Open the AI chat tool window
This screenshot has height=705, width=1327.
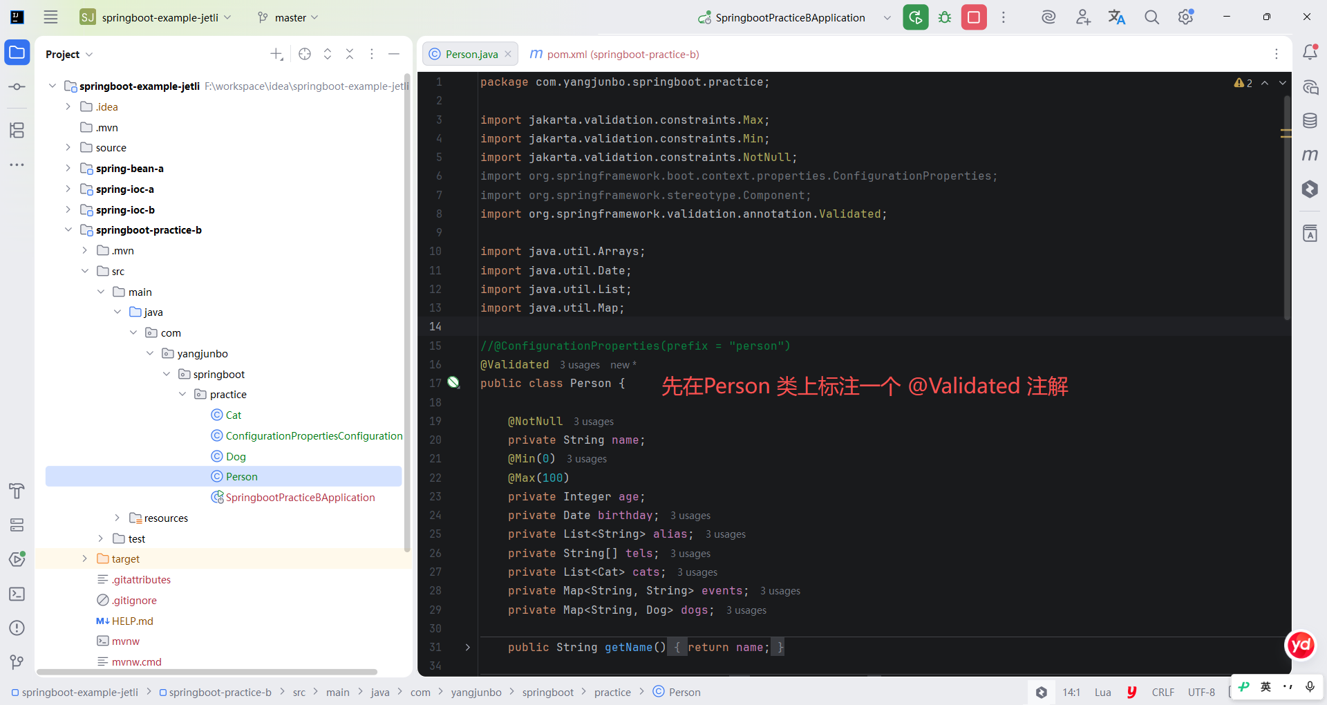coord(1310,87)
